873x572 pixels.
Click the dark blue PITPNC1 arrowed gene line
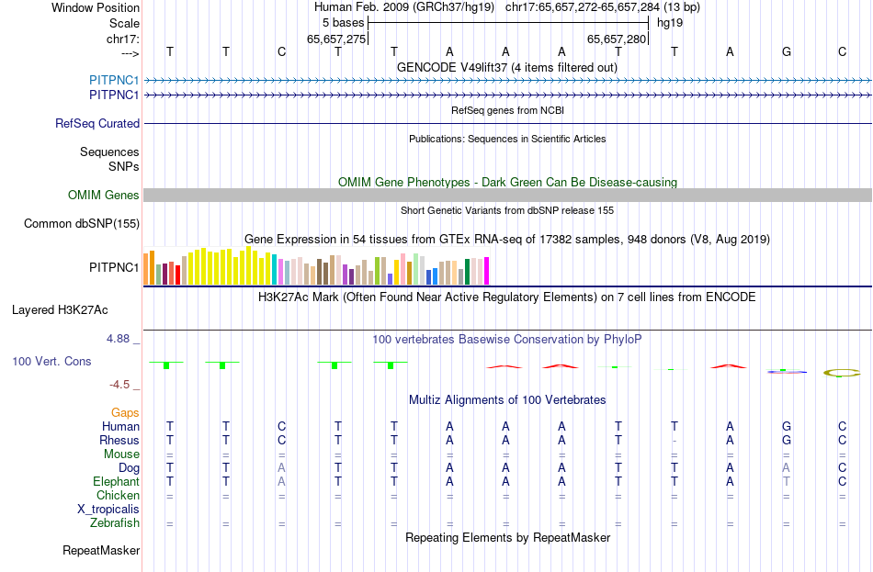508,95
